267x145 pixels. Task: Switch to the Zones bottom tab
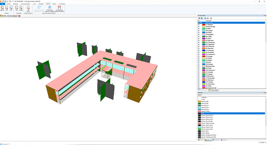click(x=201, y=140)
